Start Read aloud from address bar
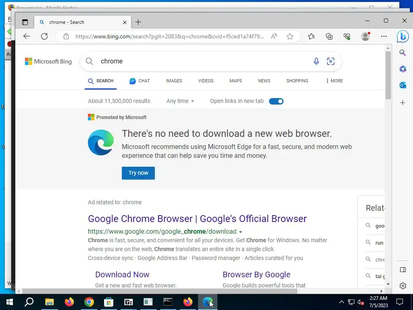Image resolution: width=413 pixels, height=310 pixels. pos(274,36)
